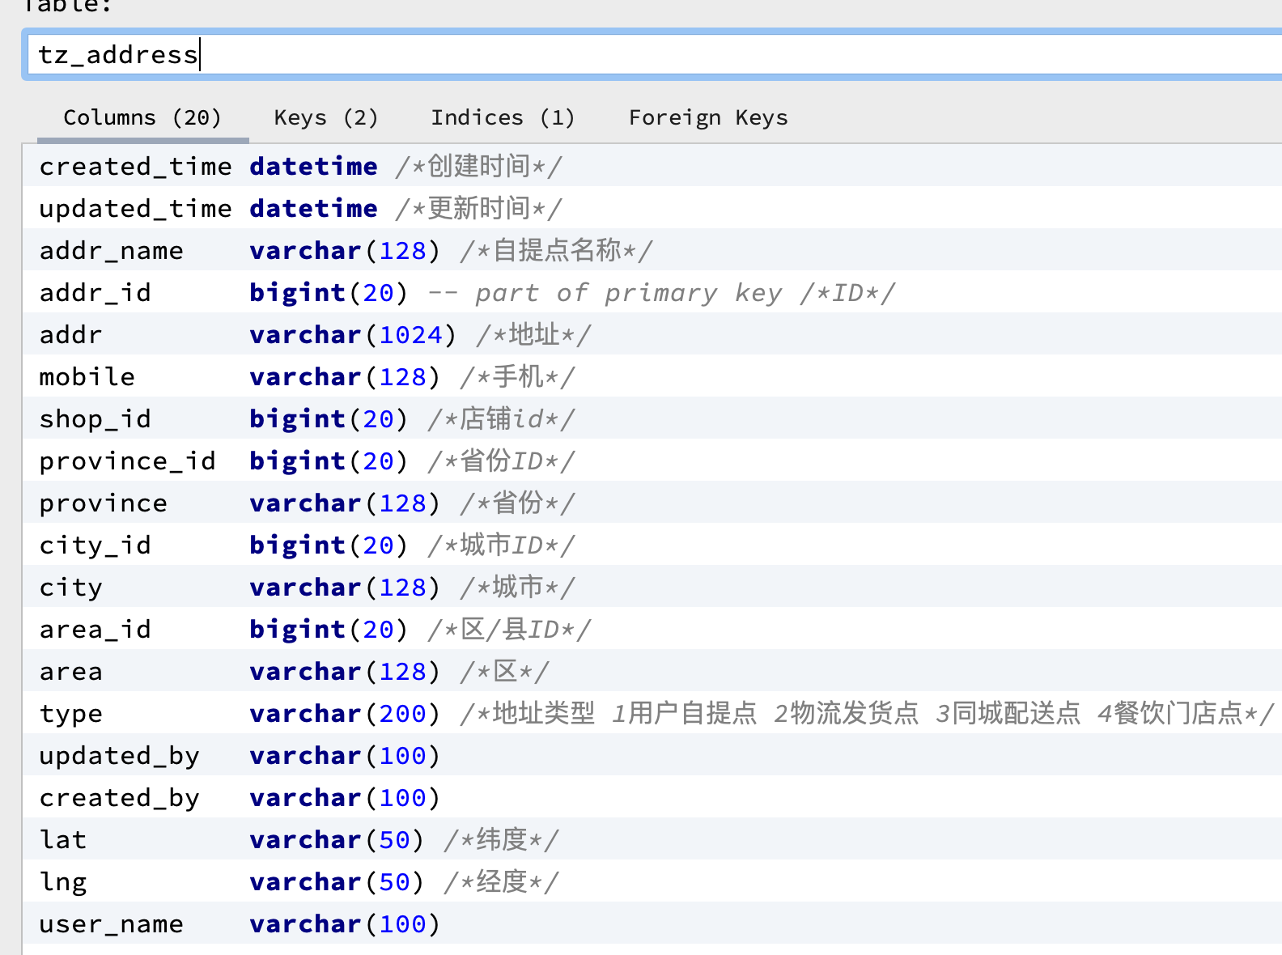Select the mobile column row
This screenshot has height=955, width=1282.
(x=652, y=376)
